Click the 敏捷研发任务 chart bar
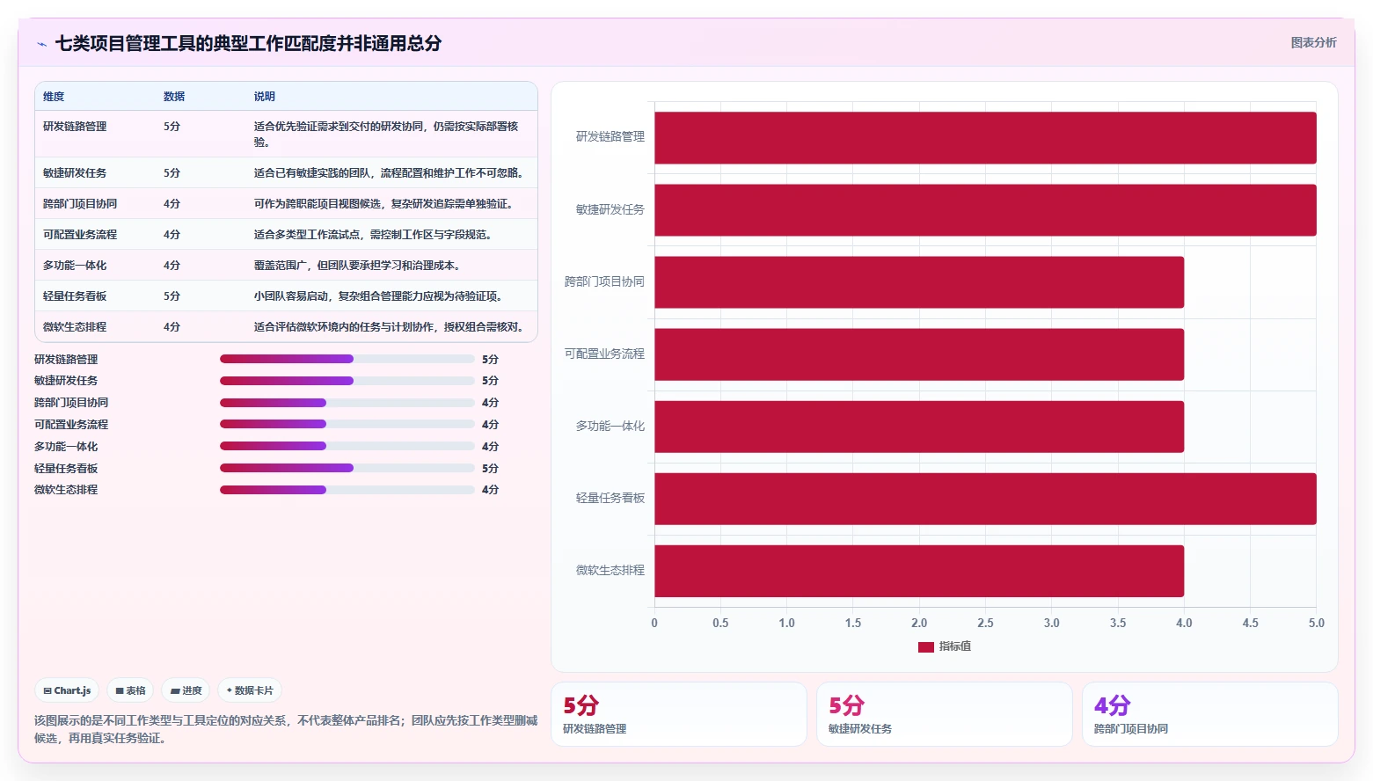The image size is (1373, 781). [x=985, y=209]
